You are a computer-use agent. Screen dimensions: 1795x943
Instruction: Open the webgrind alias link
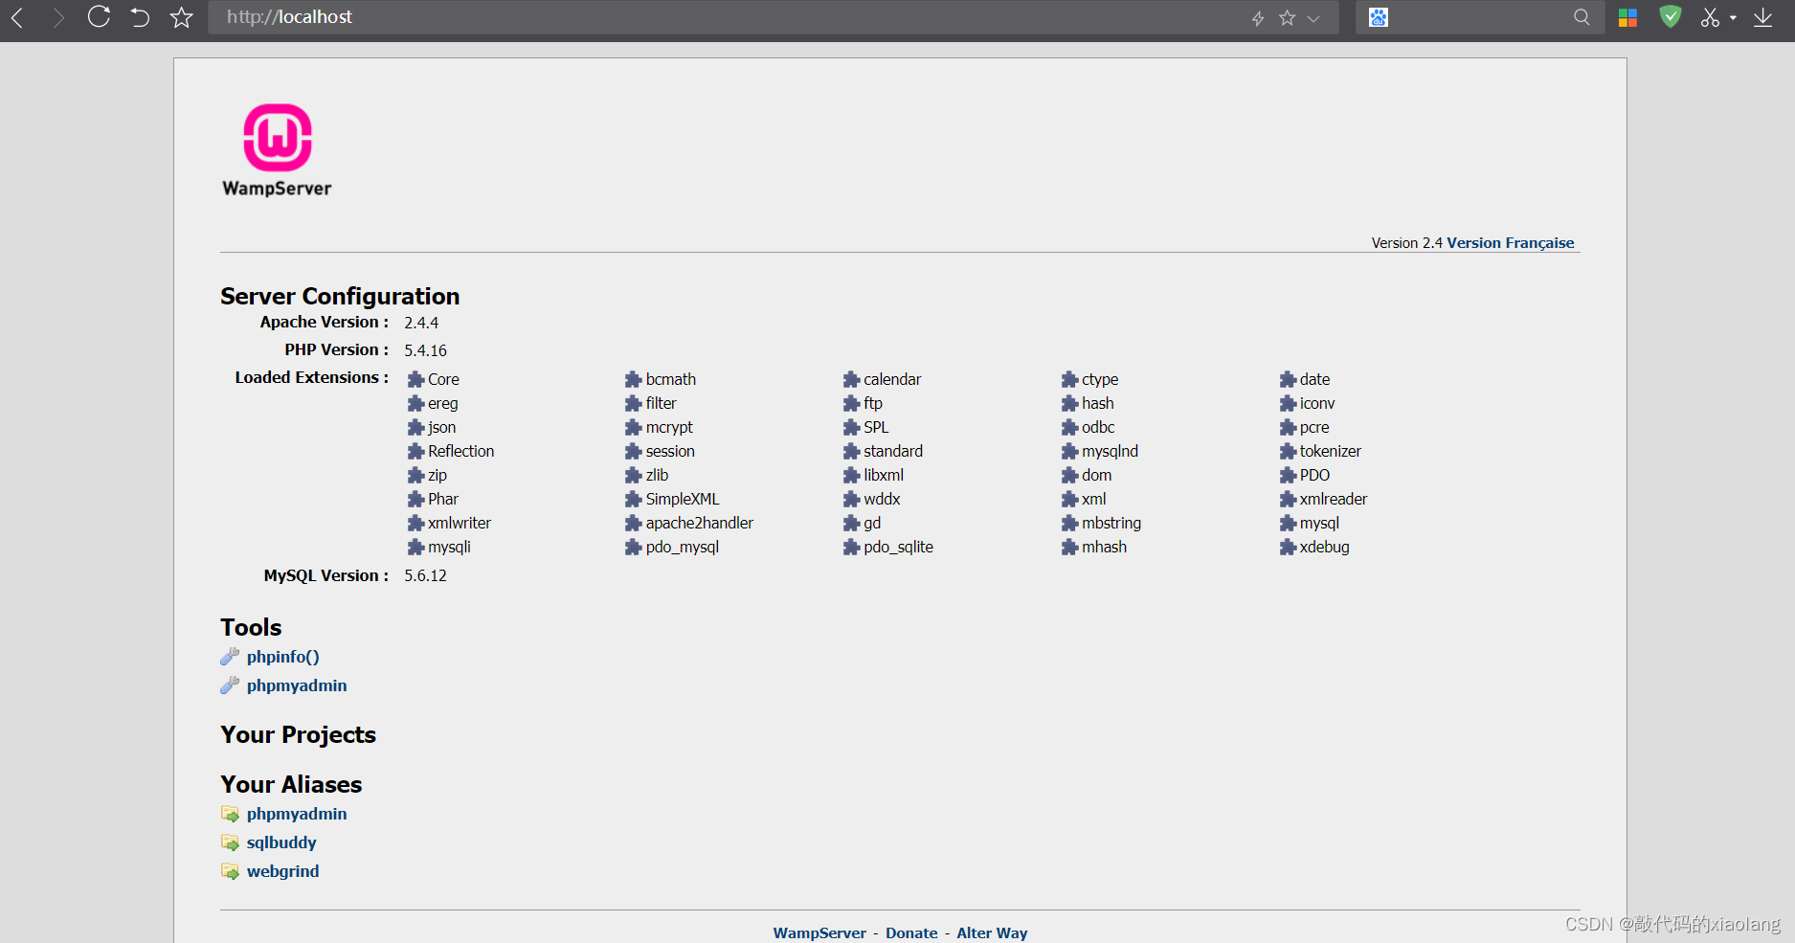coord(282,871)
